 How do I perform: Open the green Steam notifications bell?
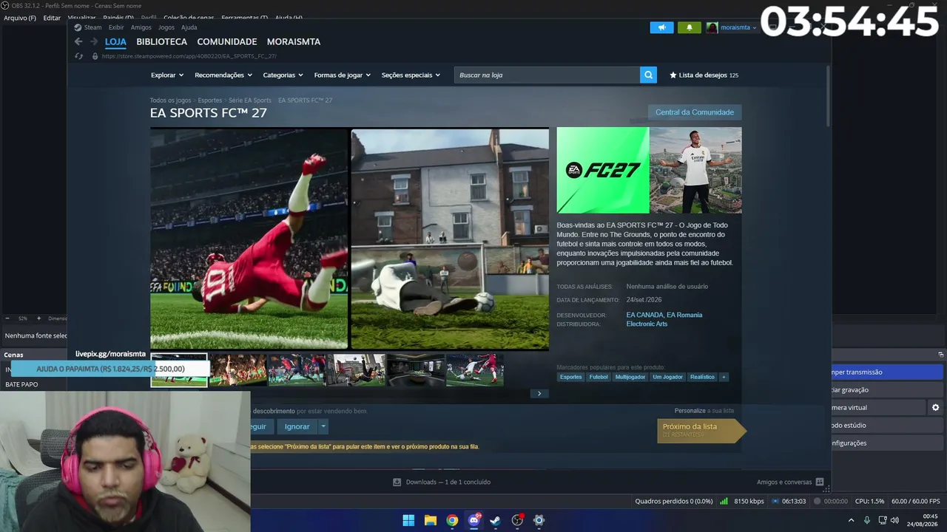pos(690,27)
